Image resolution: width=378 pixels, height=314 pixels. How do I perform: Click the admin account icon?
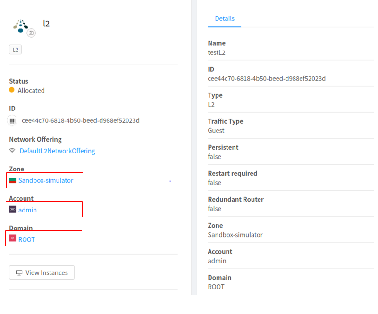click(x=13, y=209)
